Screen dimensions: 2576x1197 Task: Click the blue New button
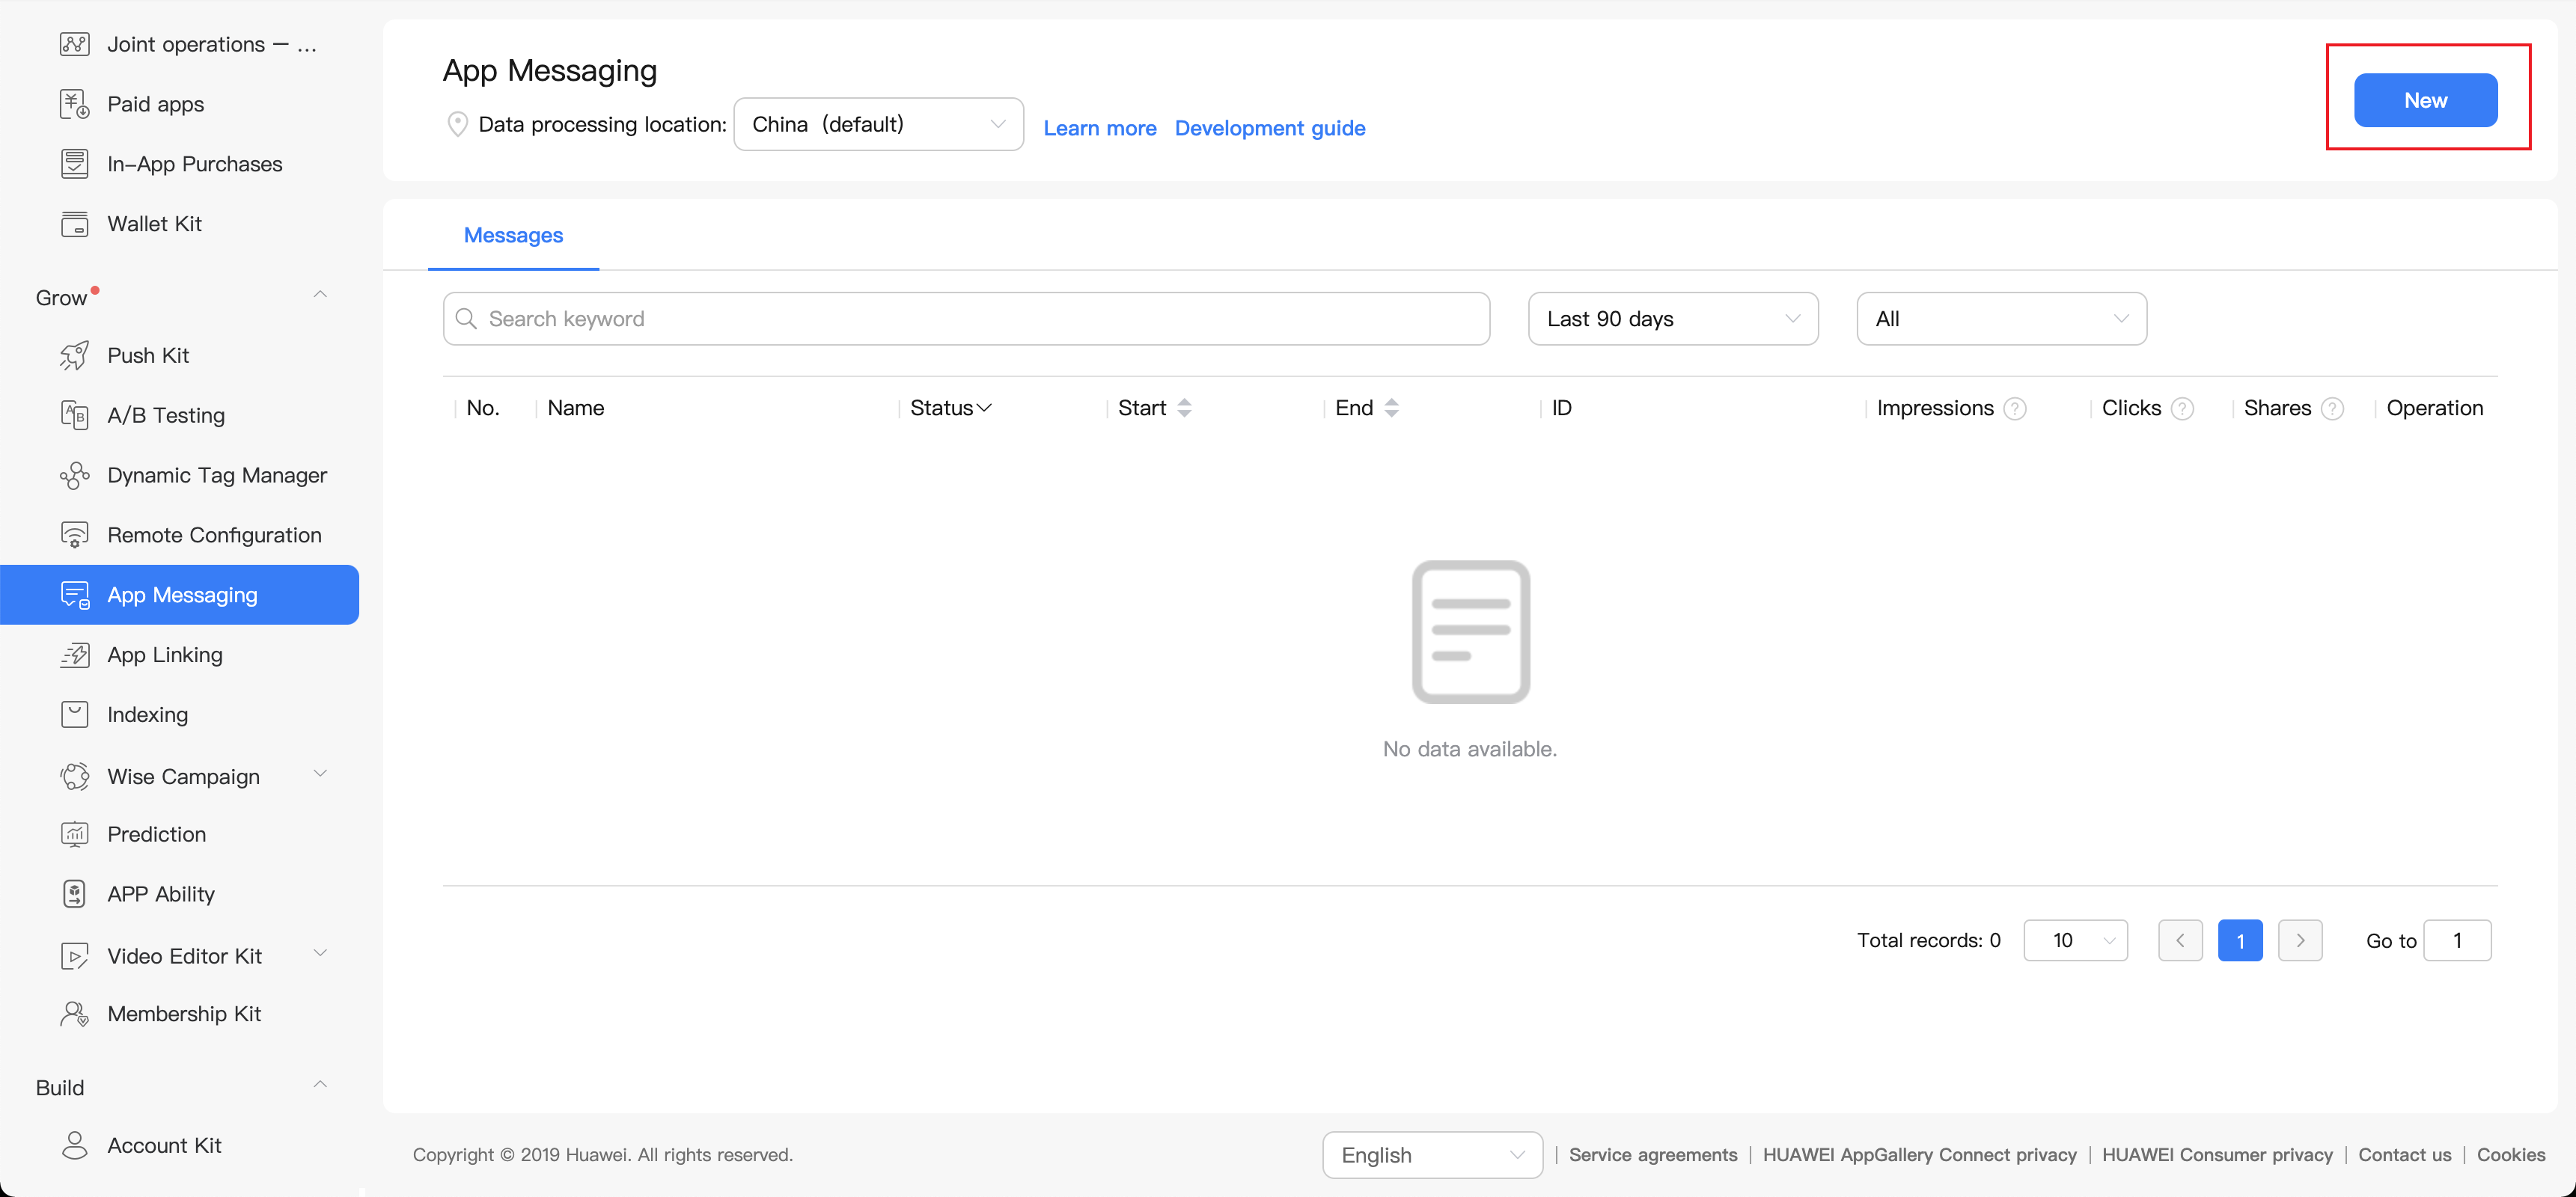2424,100
